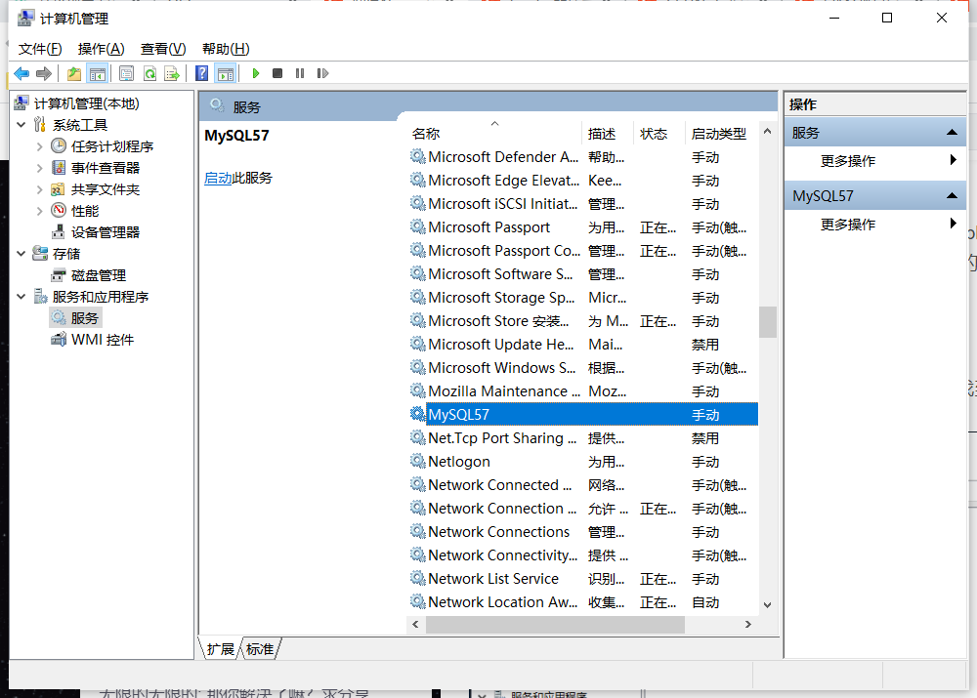977x698 pixels.
Task: Select Microsoft Store 安装 service row
Action: click(x=583, y=321)
